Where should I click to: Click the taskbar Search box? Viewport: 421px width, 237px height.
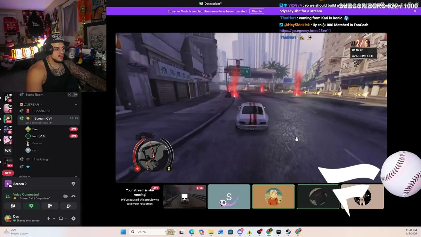click(153, 232)
